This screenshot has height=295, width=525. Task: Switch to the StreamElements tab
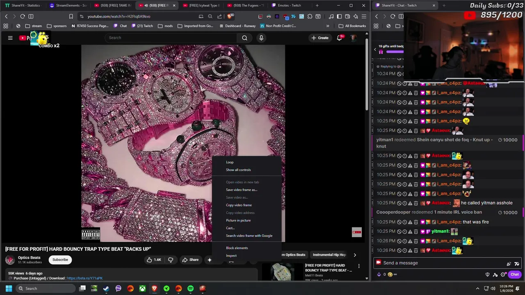tap(68, 5)
